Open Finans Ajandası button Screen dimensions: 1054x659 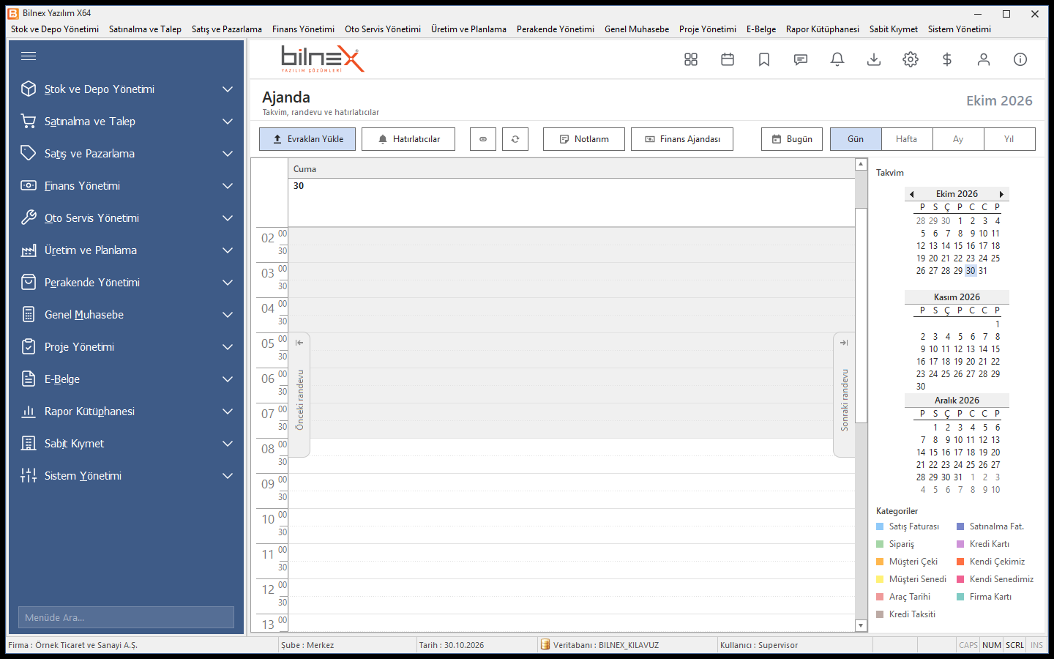pyautogui.click(x=682, y=139)
